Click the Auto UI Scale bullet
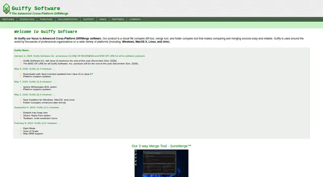The height and width of the screenshot is (177, 323). [x=31, y=131]
